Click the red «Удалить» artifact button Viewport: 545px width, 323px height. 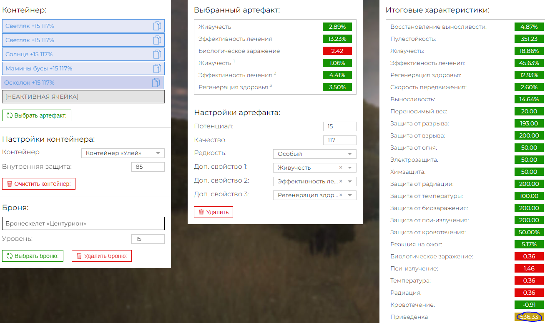coord(213,212)
